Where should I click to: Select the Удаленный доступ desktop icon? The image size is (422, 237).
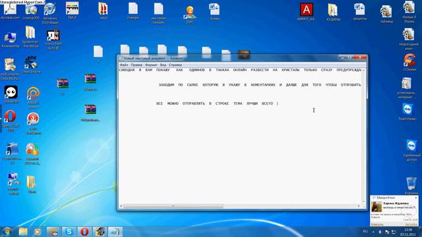(x=411, y=150)
